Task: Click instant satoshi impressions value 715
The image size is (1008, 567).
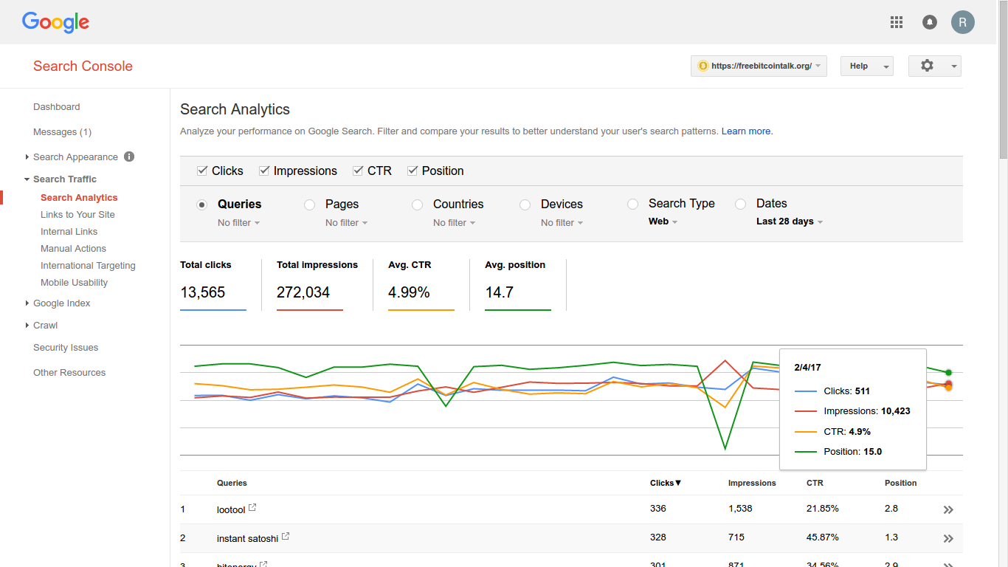Action: click(x=736, y=537)
